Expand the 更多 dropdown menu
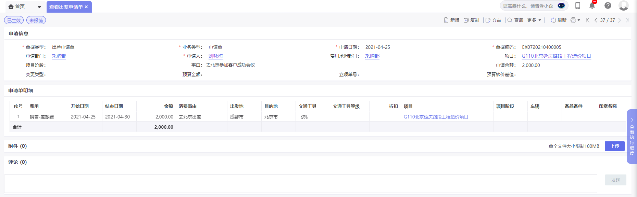The width and height of the screenshot is (637, 197). (534, 20)
